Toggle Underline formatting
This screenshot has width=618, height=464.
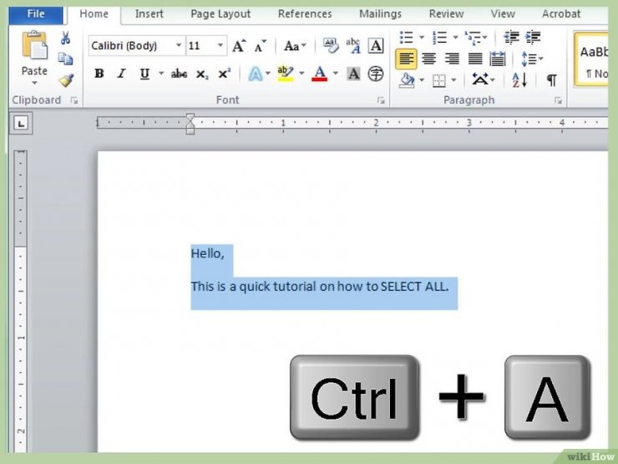144,74
